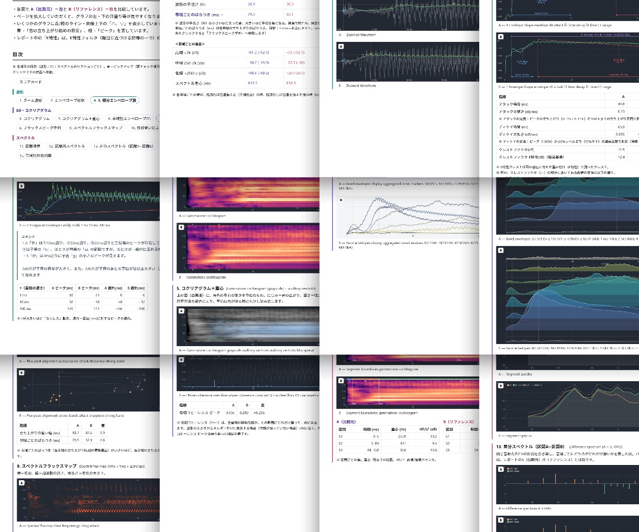Click the Segment spectra line chart
Viewport: 639px width, 532px height.
click(x=567, y=405)
